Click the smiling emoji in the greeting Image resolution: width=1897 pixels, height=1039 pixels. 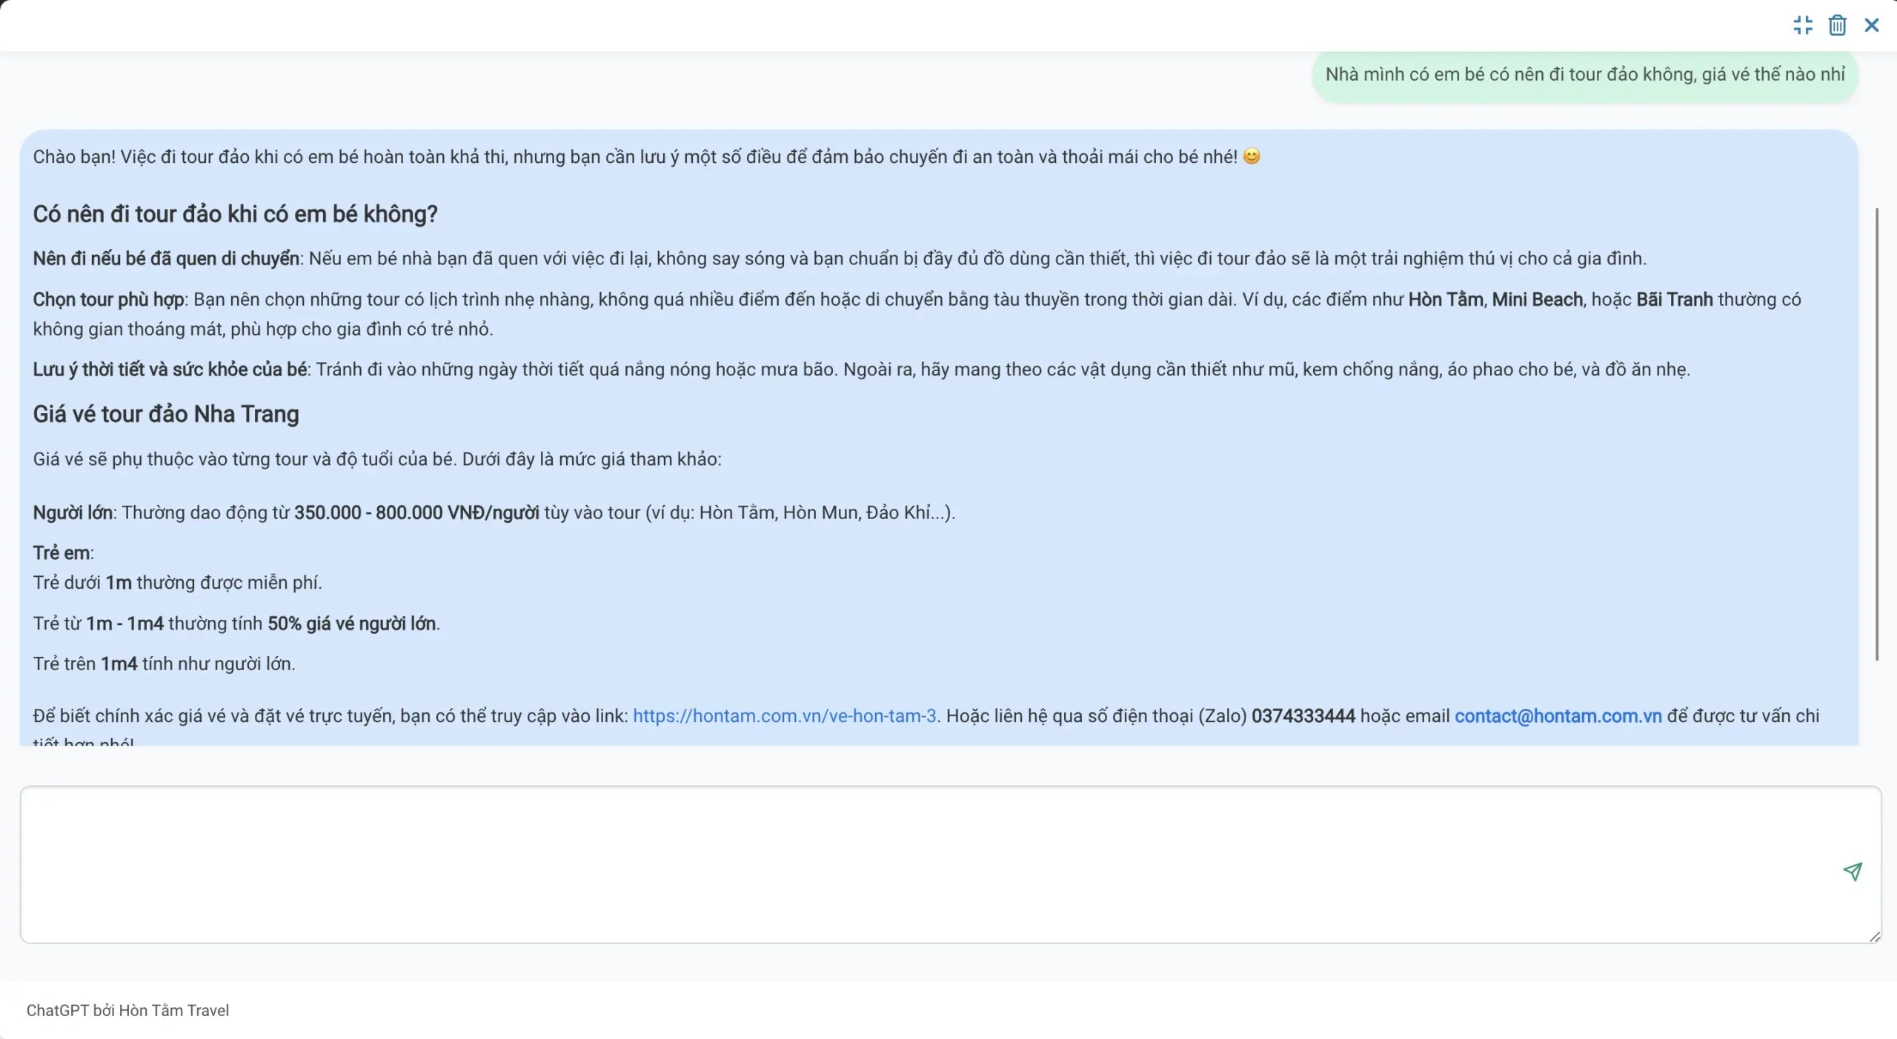click(x=1251, y=156)
